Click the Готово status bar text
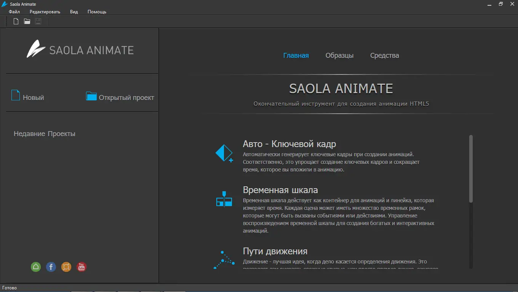The height and width of the screenshot is (292, 518). click(x=10, y=288)
